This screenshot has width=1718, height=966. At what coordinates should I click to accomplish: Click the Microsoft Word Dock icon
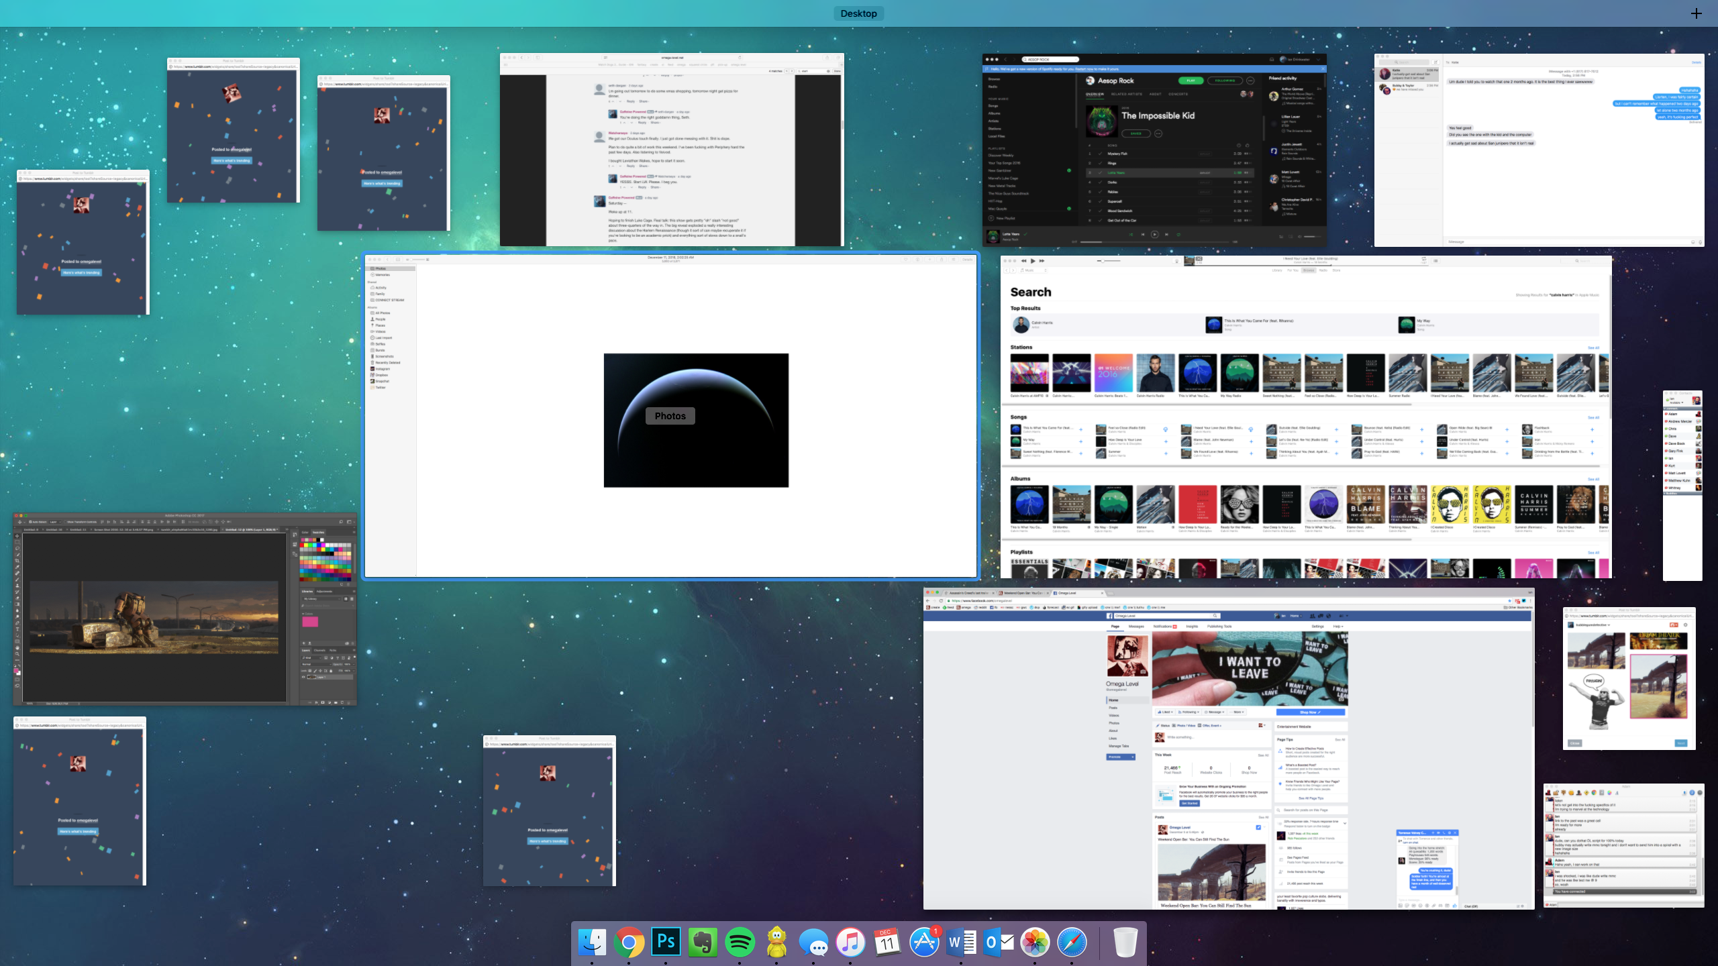tap(961, 943)
